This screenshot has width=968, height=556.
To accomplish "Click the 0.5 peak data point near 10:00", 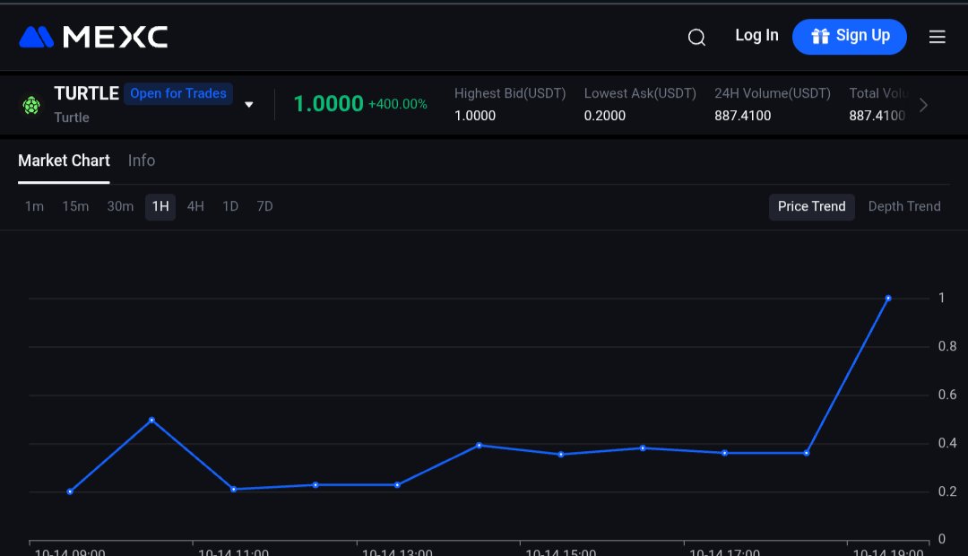I will click(x=151, y=420).
